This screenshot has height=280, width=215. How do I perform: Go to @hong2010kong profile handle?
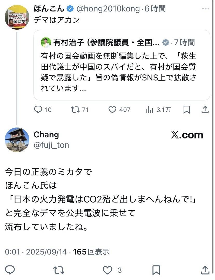click(109, 9)
